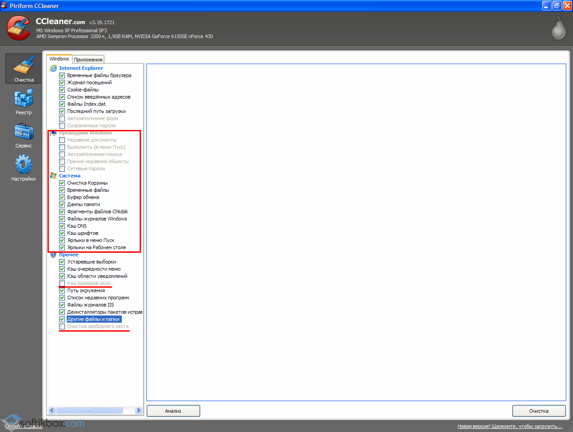Click the Piriform pear icon
Image resolution: width=573 pixels, height=432 pixels.
tap(558, 29)
